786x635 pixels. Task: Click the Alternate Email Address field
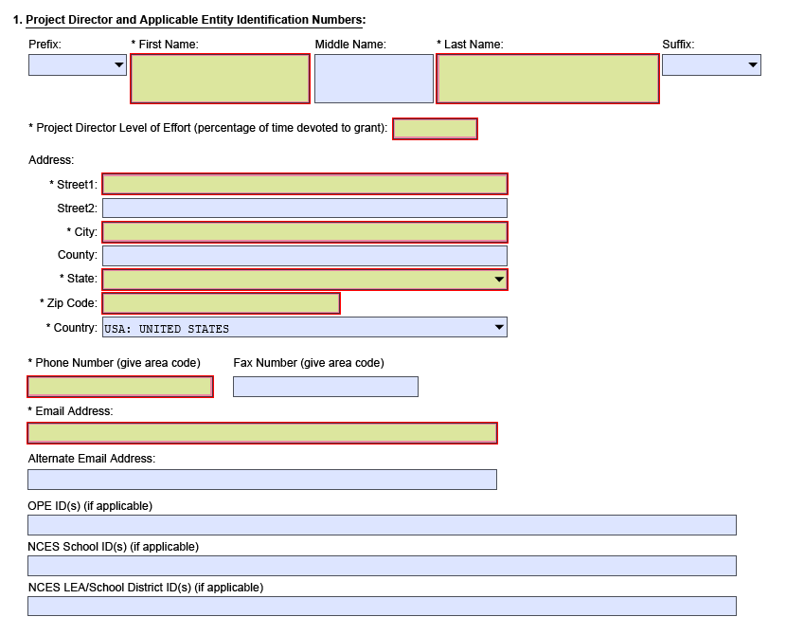point(262,479)
